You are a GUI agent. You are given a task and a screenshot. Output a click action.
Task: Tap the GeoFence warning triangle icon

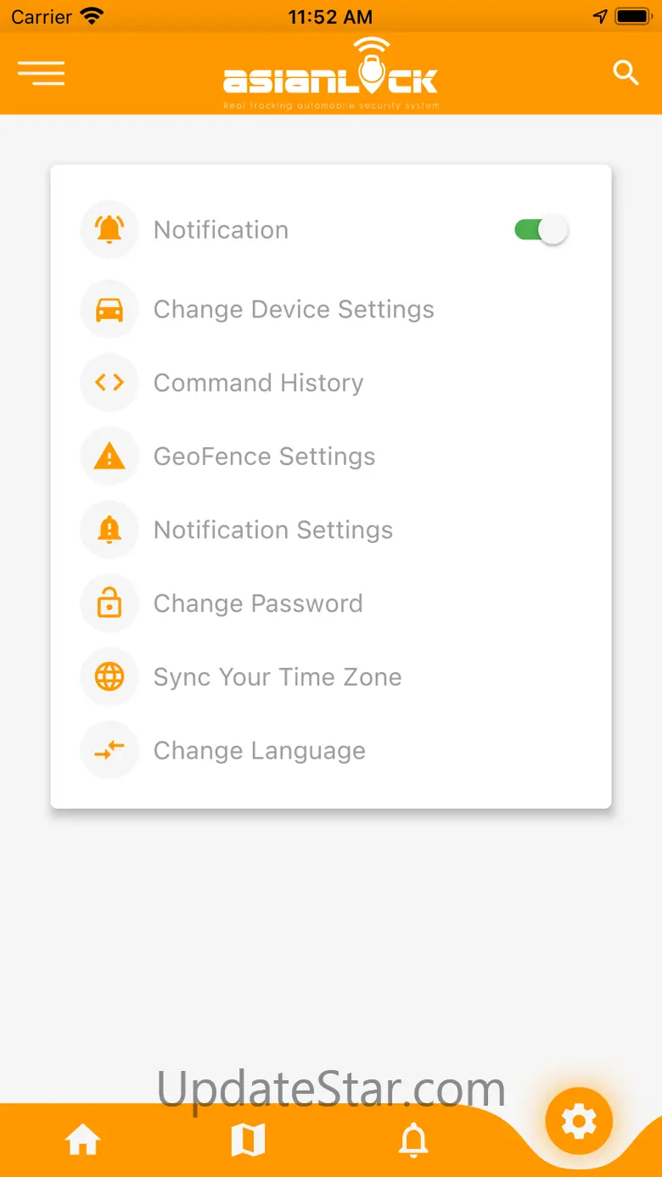point(109,457)
